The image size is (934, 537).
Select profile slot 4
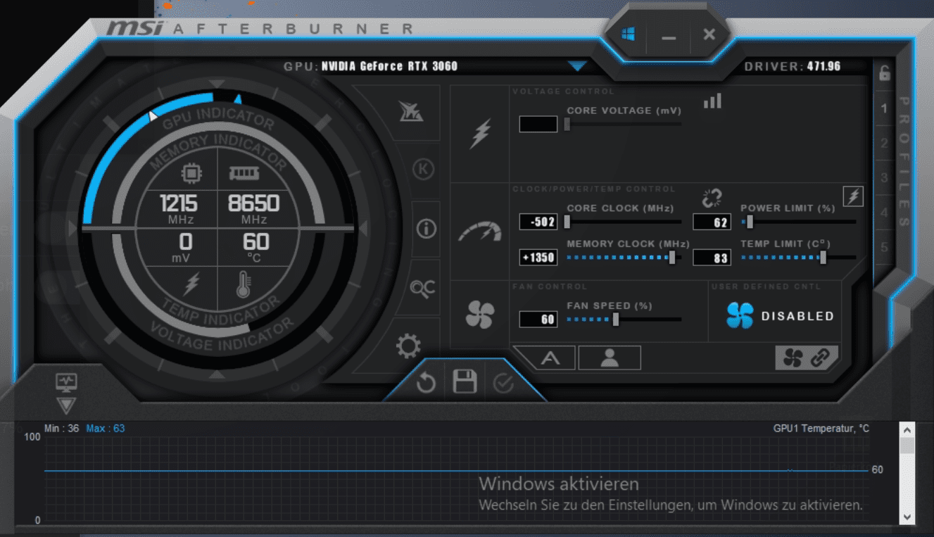[x=885, y=213]
